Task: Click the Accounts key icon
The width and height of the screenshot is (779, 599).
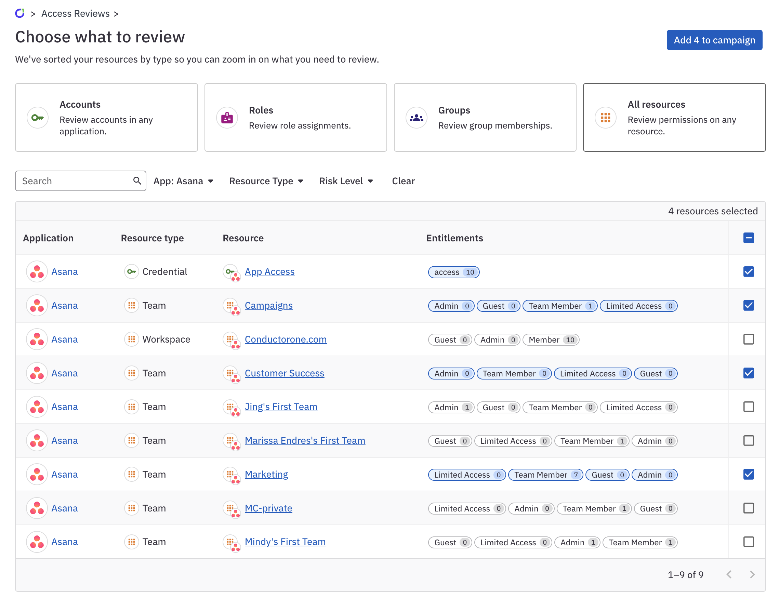Action: pos(37,117)
